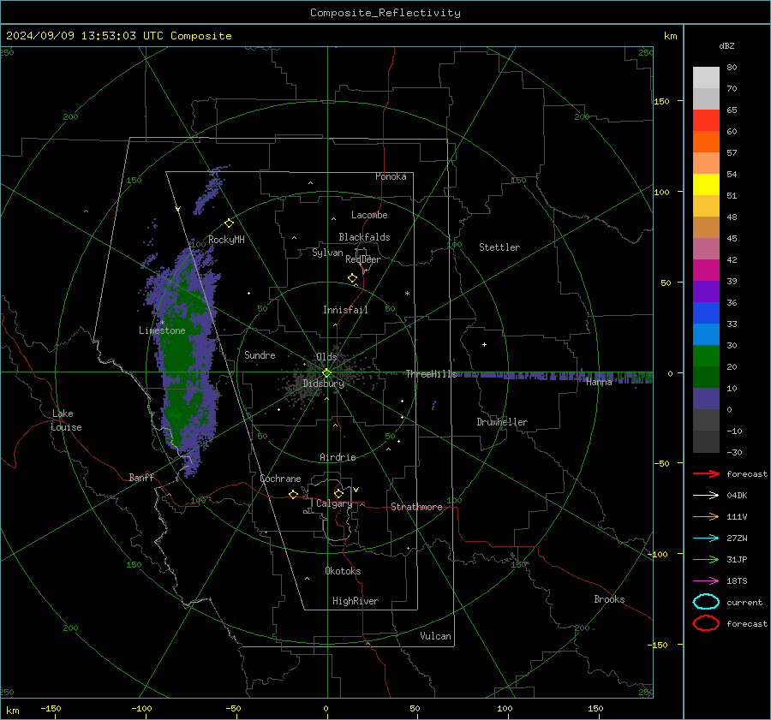Select the light gray 80 dBZ swatch
This screenshot has height=720, width=771.
tap(706, 77)
